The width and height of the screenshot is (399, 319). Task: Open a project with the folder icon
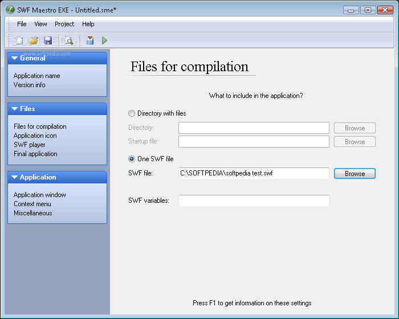point(33,40)
